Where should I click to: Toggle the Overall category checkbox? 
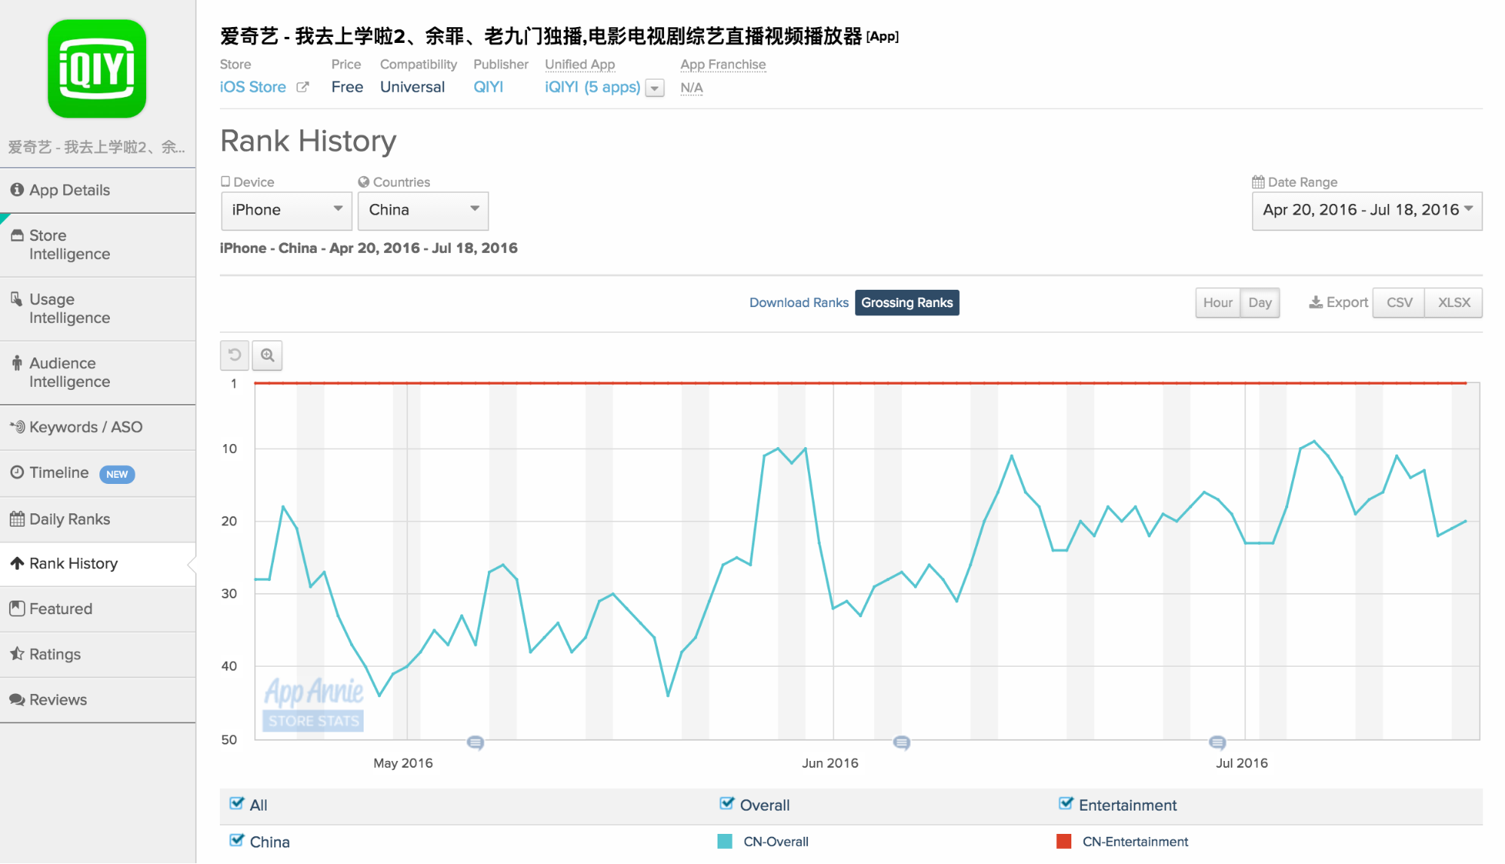click(727, 804)
